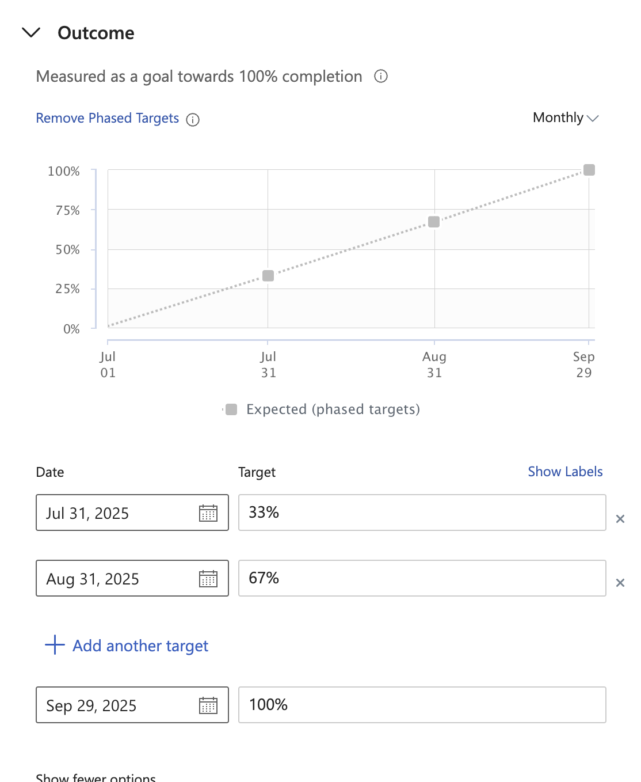
Task: Click the Show Labels link
Action: tap(564, 471)
